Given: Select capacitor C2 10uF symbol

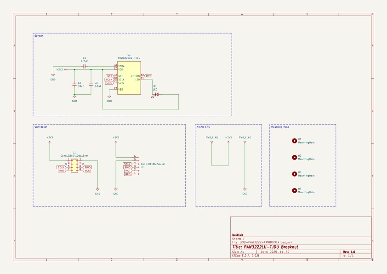Looking at the screenshot, I should pos(74,85).
